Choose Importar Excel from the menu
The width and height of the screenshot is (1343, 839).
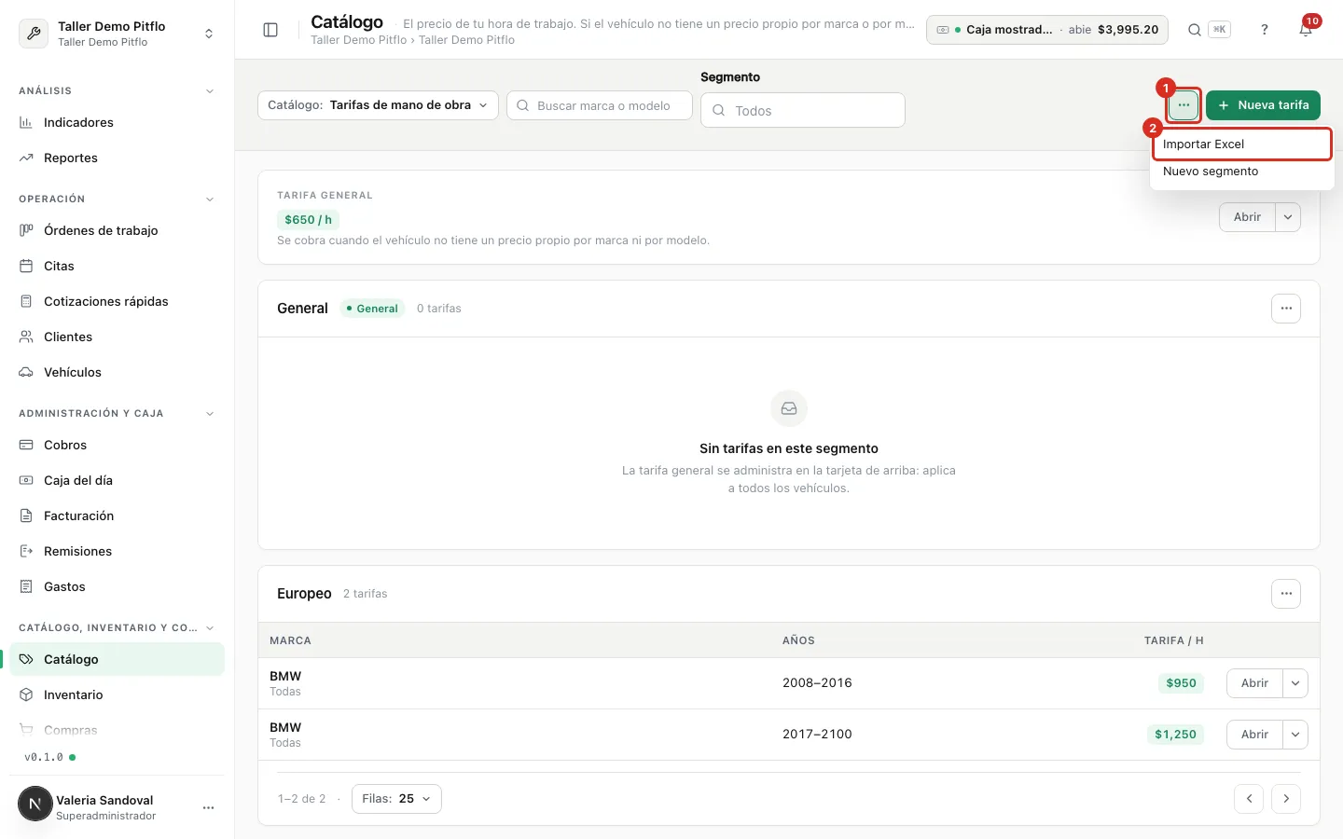click(x=1241, y=144)
